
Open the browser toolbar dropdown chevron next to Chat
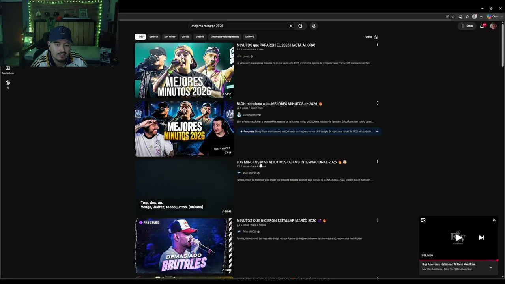[501, 17]
